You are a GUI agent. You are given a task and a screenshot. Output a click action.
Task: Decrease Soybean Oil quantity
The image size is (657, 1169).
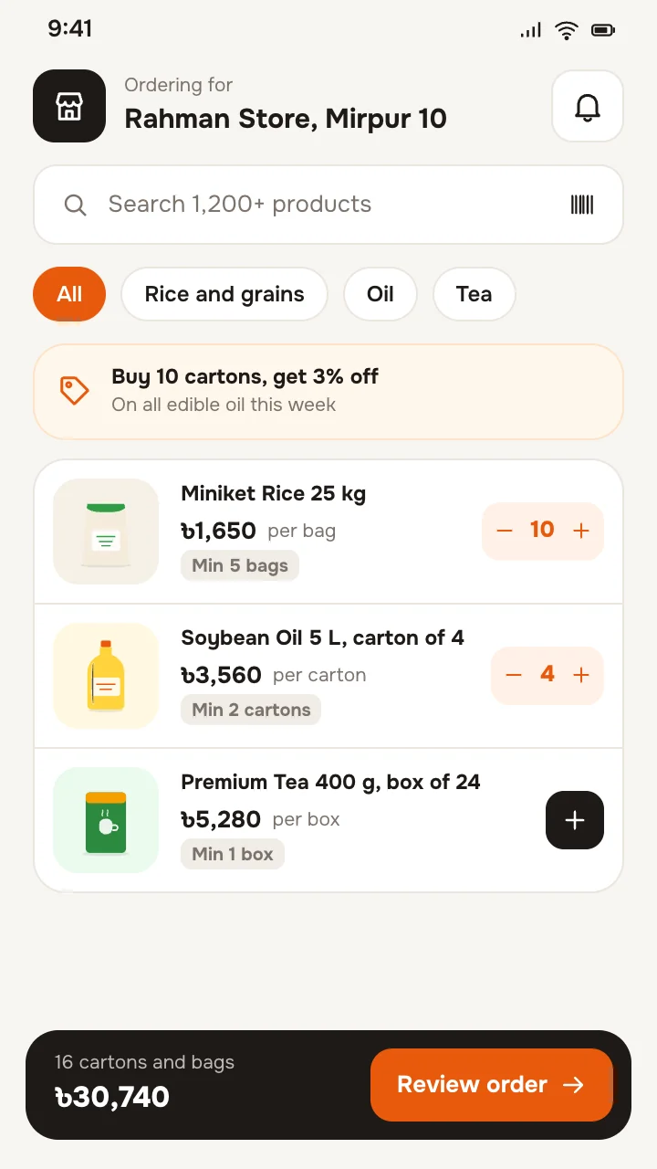pyautogui.click(x=514, y=675)
